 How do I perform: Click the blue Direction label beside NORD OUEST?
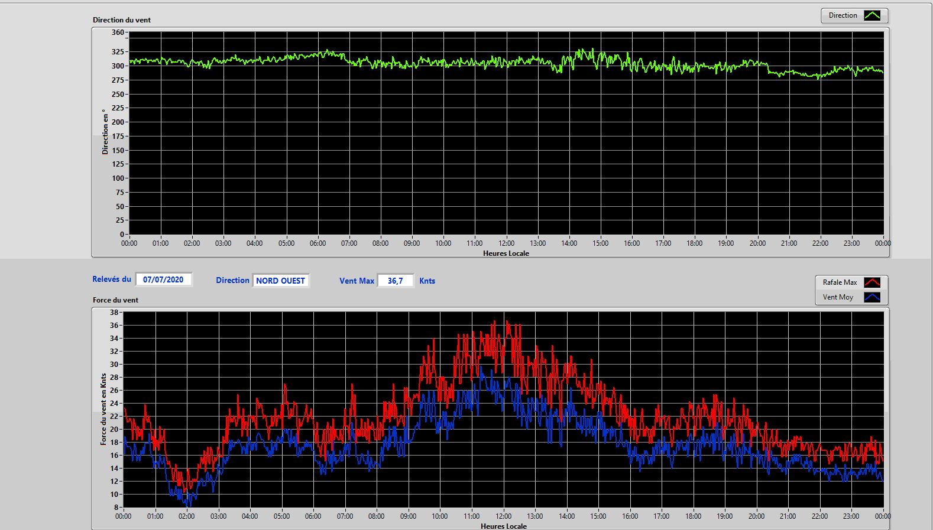coord(232,281)
